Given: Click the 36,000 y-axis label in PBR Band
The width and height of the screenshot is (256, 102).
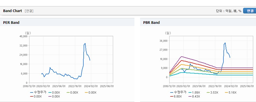Looking at the screenshot, I should click(x=163, y=41).
